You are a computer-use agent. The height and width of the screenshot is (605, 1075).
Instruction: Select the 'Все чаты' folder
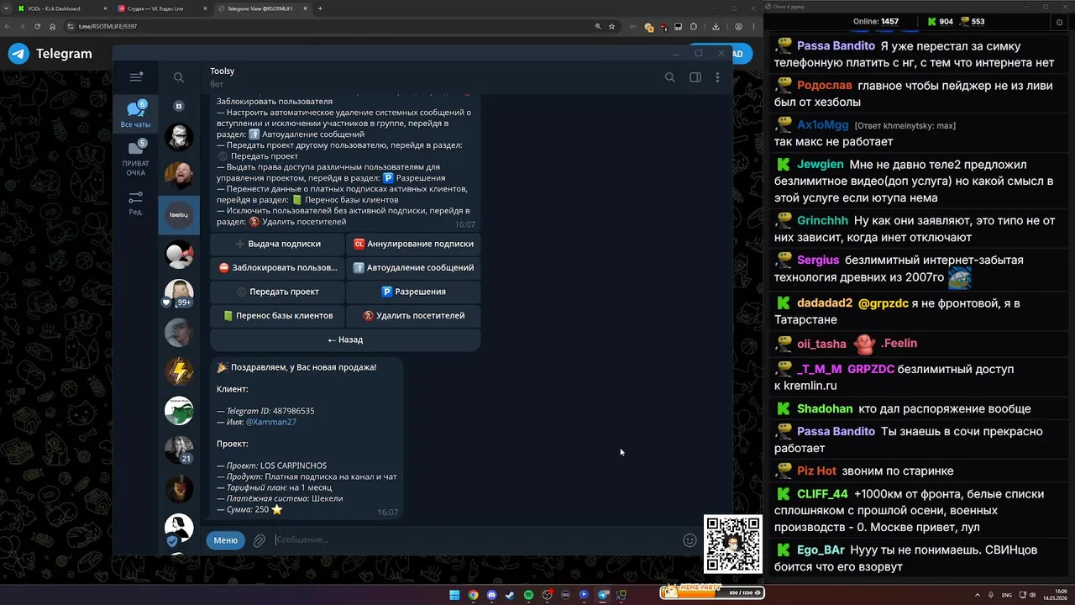[135, 114]
